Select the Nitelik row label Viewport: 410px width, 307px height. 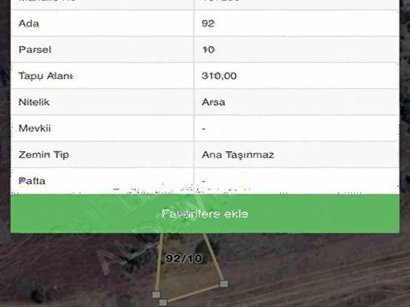34,102
